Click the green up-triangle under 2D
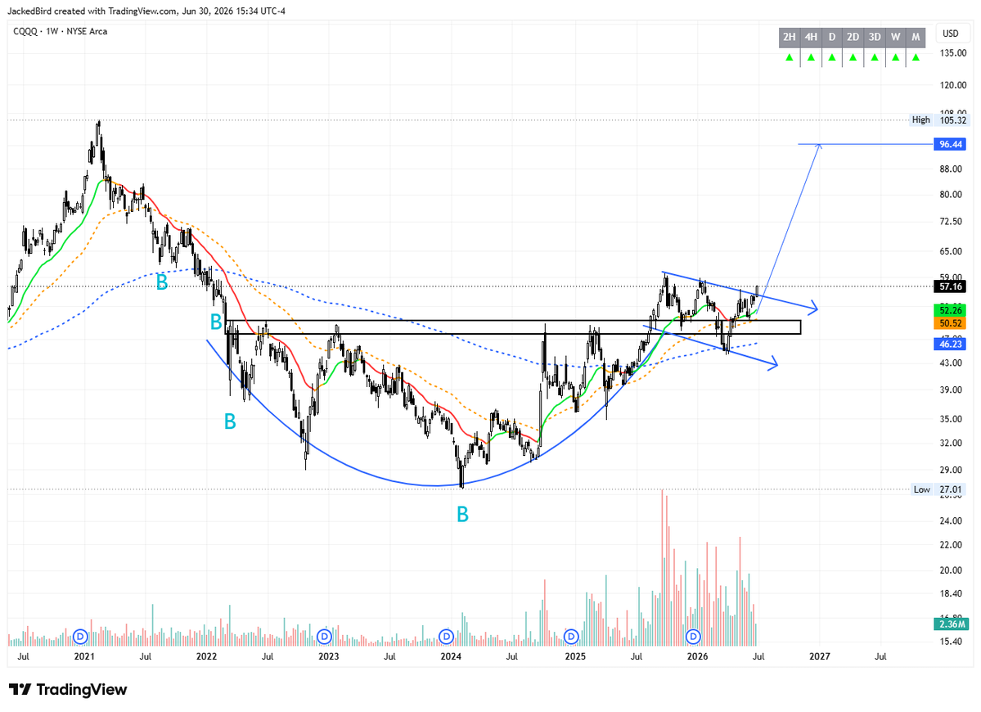The width and height of the screenshot is (981, 712). pyautogui.click(x=853, y=57)
